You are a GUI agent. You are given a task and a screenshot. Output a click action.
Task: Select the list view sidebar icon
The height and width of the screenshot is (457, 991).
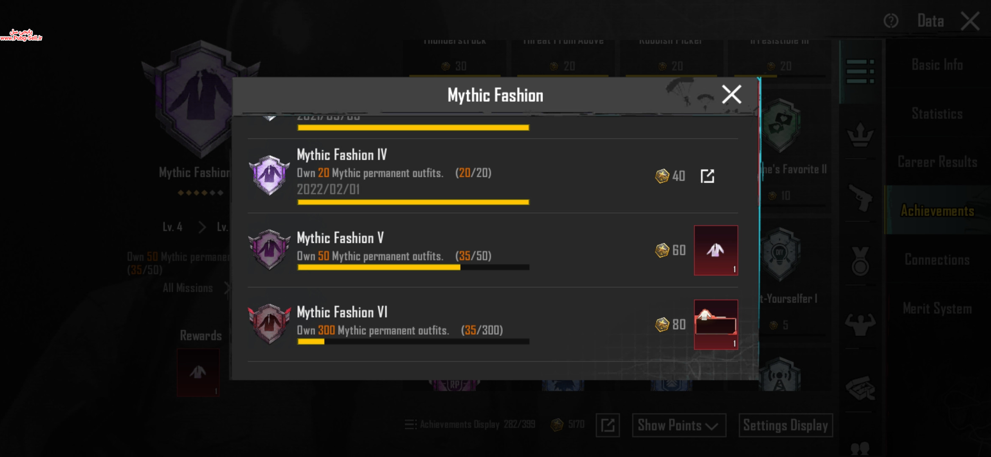(860, 71)
